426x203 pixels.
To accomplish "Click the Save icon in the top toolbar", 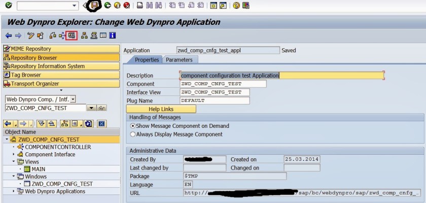I will tap(95, 6).
